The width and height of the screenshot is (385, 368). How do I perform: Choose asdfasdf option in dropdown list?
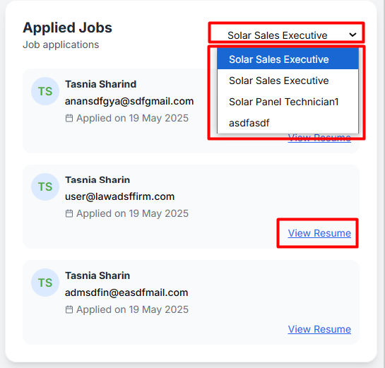point(288,123)
